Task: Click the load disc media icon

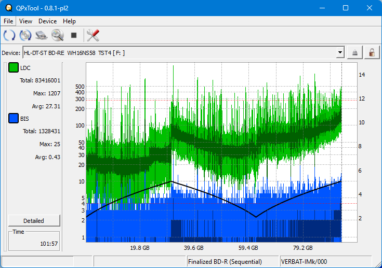Action: pos(25,35)
